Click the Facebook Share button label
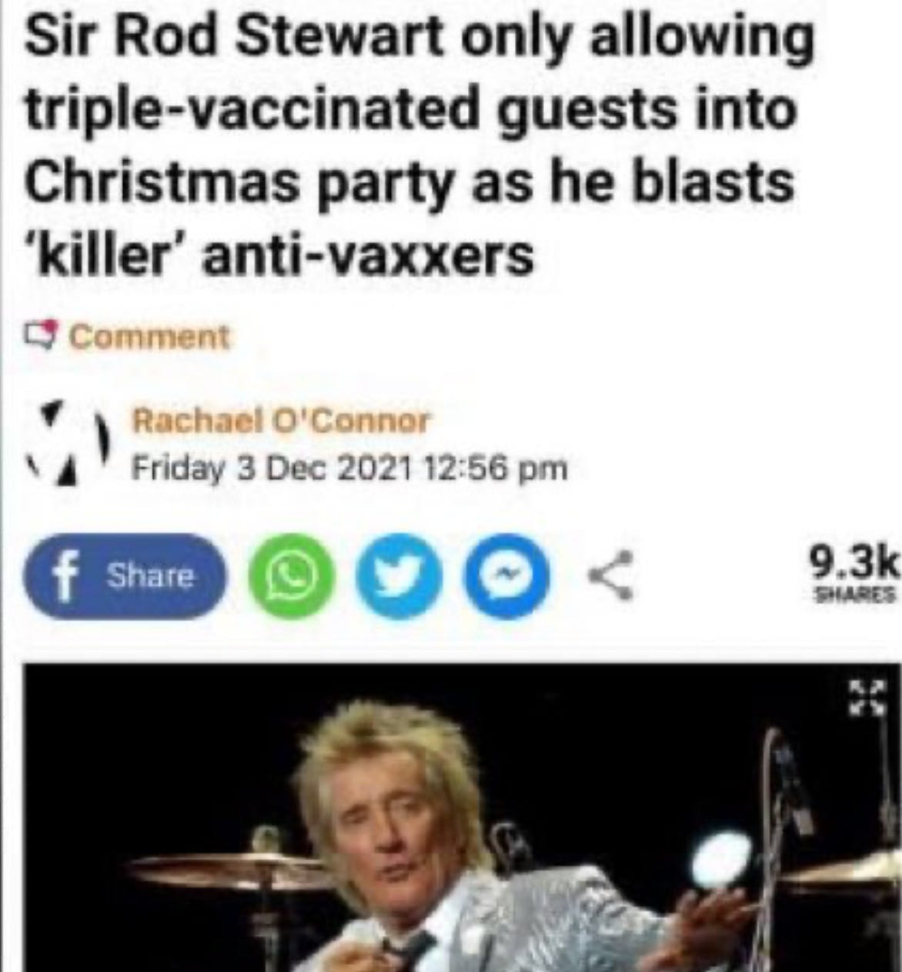 [x=151, y=575]
